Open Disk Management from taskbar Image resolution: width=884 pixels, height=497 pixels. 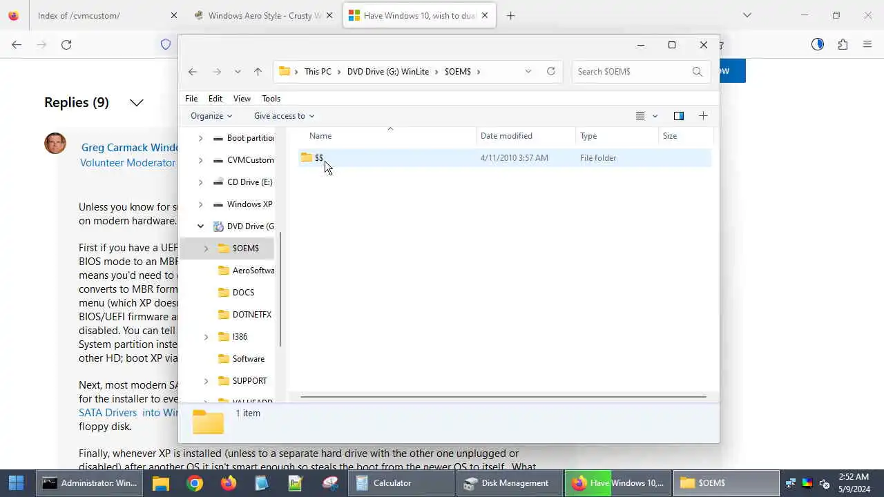click(510, 483)
